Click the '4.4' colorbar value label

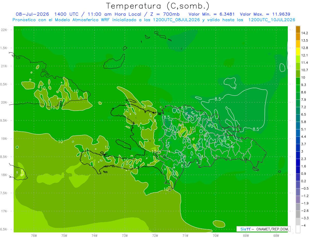tap(304, 136)
